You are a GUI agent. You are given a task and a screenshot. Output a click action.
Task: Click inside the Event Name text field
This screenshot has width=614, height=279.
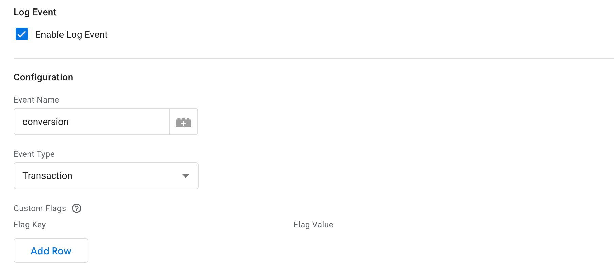91,122
